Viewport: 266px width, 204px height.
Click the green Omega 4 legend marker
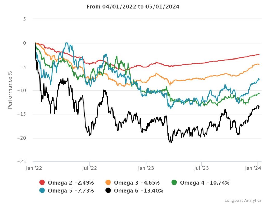[174, 183]
